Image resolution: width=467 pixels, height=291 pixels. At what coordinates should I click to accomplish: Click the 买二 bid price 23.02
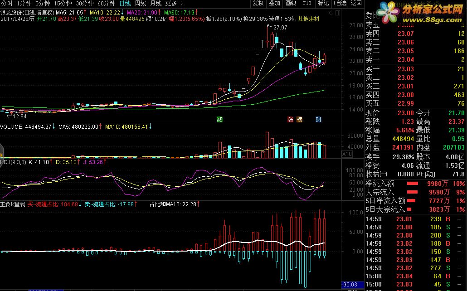(x=406, y=78)
